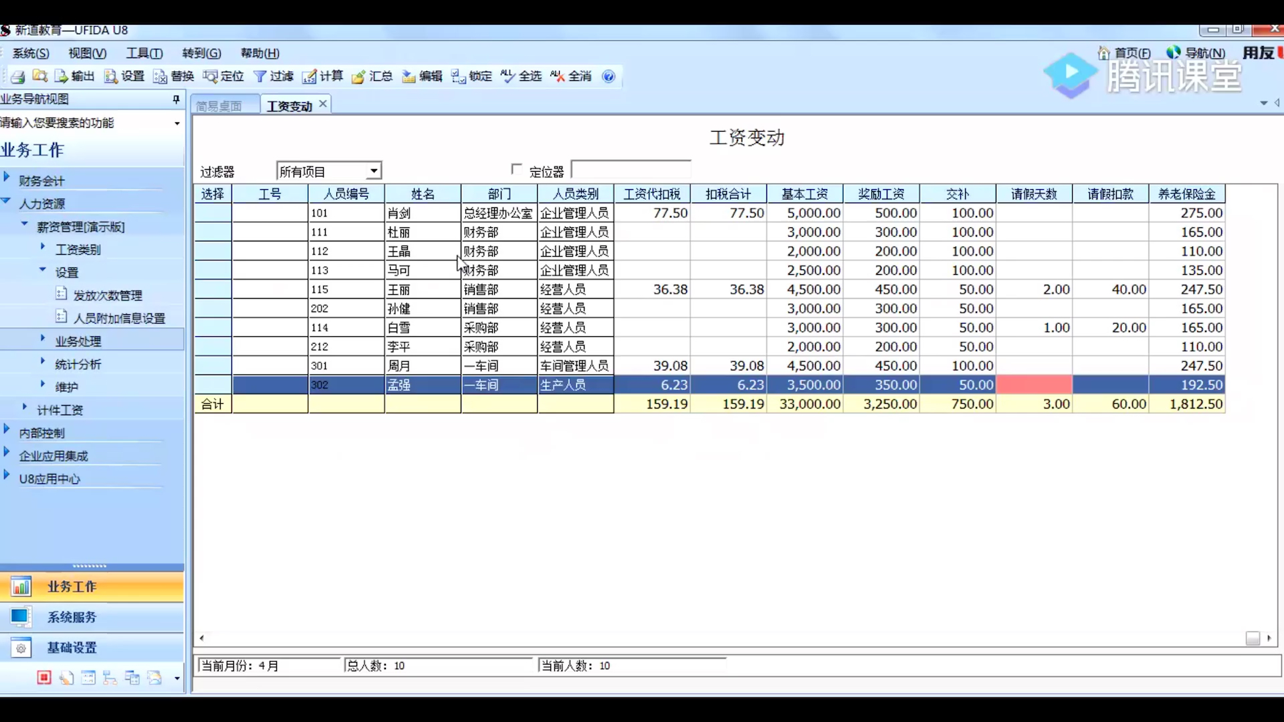This screenshot has width=1284, height=722.
Task: Click the Help question mark icon
Action: click(x=608, y=76)
